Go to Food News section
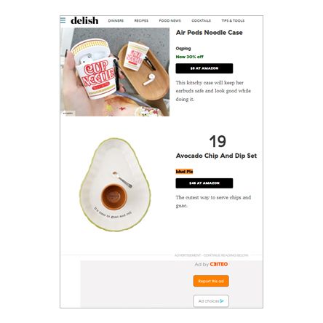The width and height of the screenshot is (323, 323). tap(170, 21)
